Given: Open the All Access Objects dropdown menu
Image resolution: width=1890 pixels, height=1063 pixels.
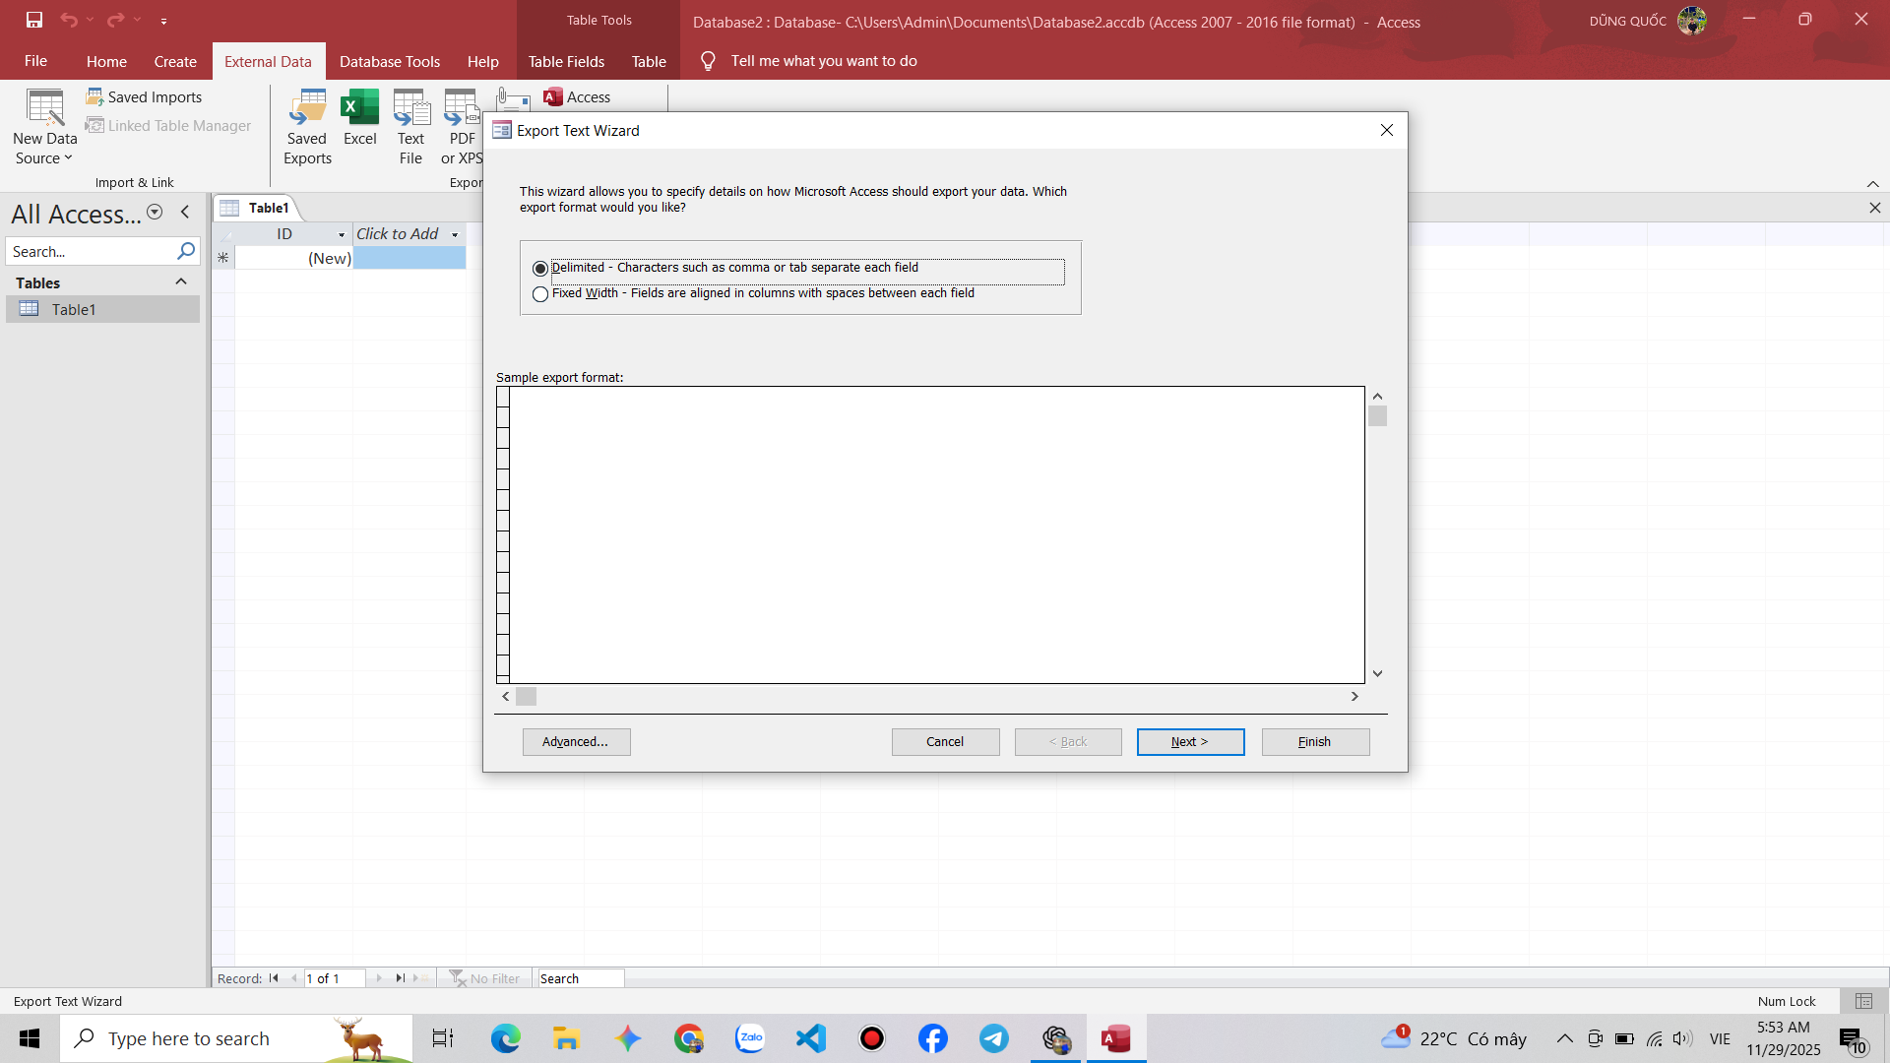Looking at the screenshot, I should click(155, 213).
